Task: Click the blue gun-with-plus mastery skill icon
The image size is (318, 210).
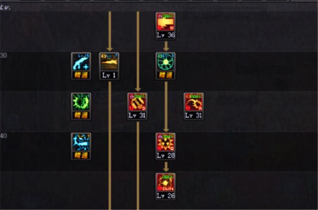Action: click(x=81, y=62)
